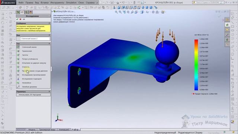Open the FeatureManager design tree tab

18,12
